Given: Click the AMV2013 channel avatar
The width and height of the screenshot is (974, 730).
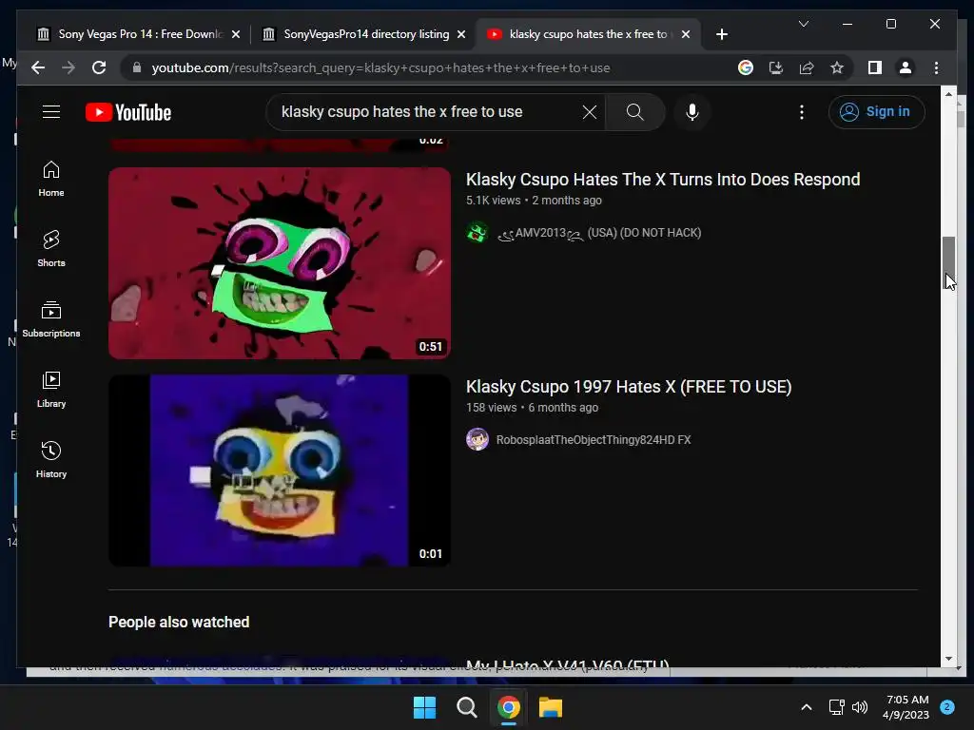Looking at the screenshot, I should click(x=477, y=233).
